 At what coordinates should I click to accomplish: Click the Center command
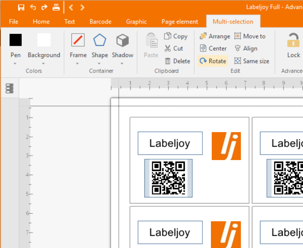[213, 48]
